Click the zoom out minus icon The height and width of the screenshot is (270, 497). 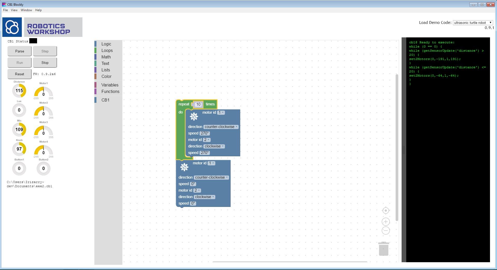[x=386, y=231]
